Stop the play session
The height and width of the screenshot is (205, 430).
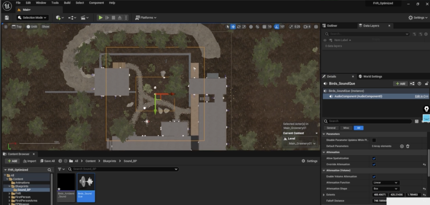click(113, 17)
